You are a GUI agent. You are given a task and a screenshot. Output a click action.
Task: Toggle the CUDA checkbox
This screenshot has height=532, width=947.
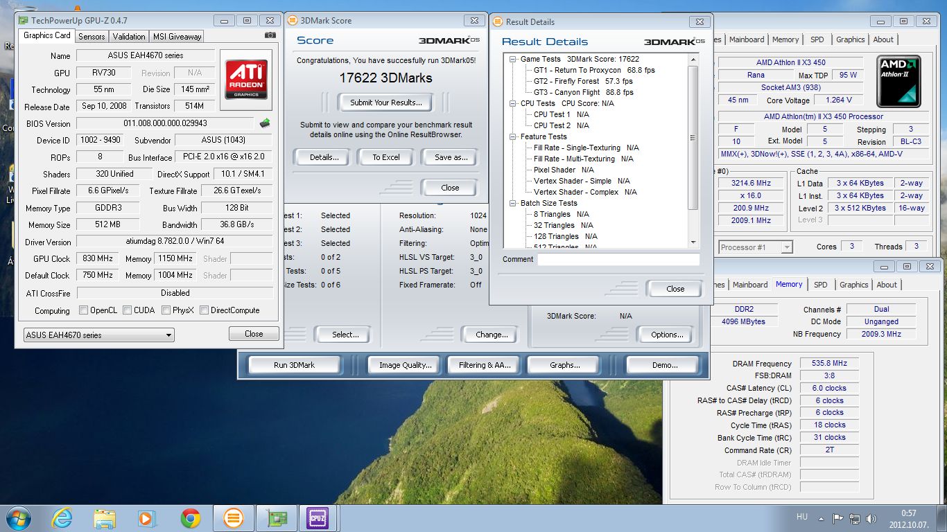pos(127,310)
